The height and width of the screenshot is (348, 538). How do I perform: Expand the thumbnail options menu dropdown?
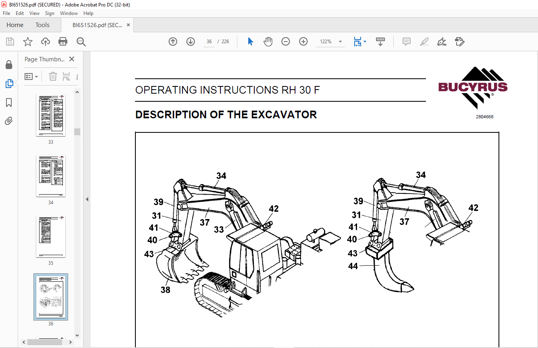(x=31, y=76)
